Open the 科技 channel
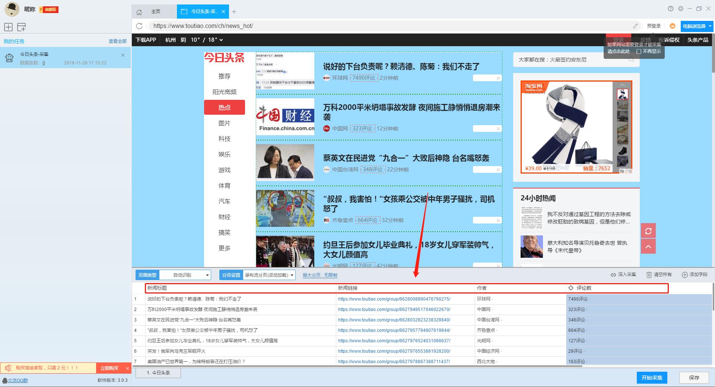Screen dimensions: 715x387 [x=225, y=139]
